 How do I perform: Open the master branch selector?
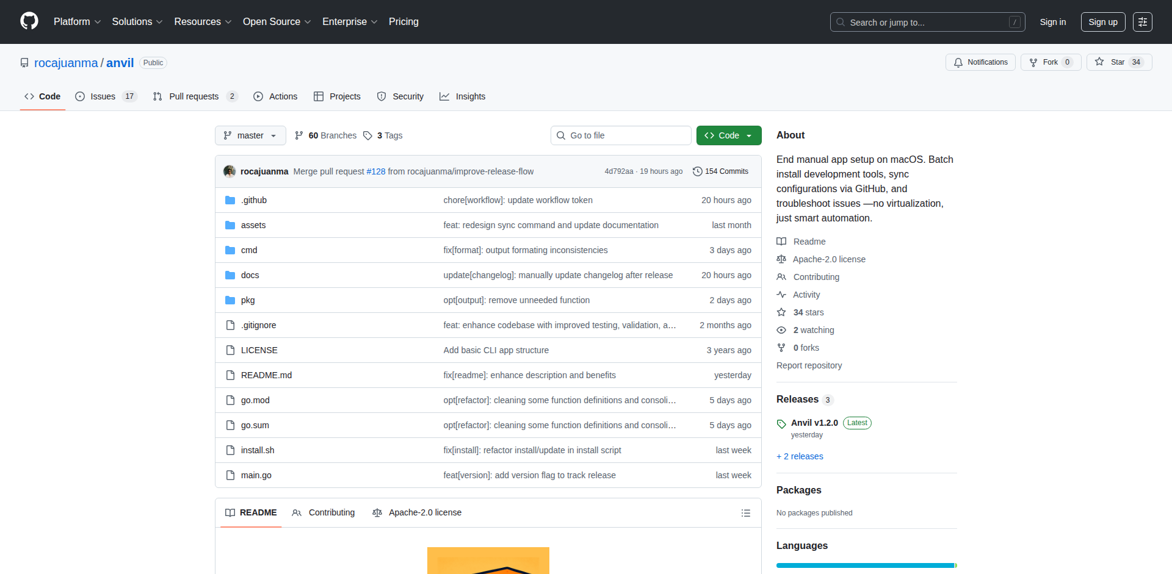tap(250, 135)
